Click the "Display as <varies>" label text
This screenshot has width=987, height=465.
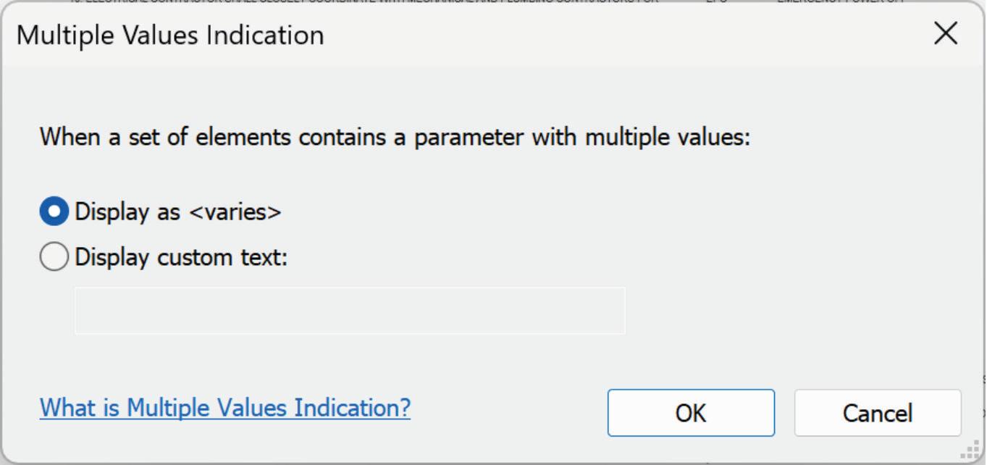(x=178, y=211)
